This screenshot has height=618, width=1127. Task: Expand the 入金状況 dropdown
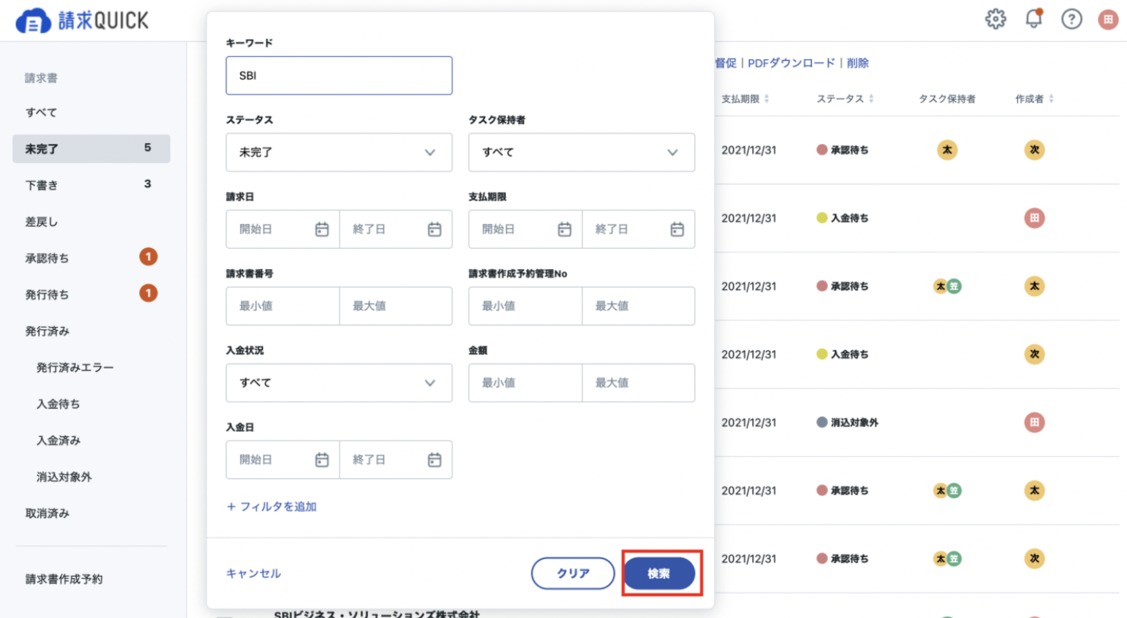[339, 383]
